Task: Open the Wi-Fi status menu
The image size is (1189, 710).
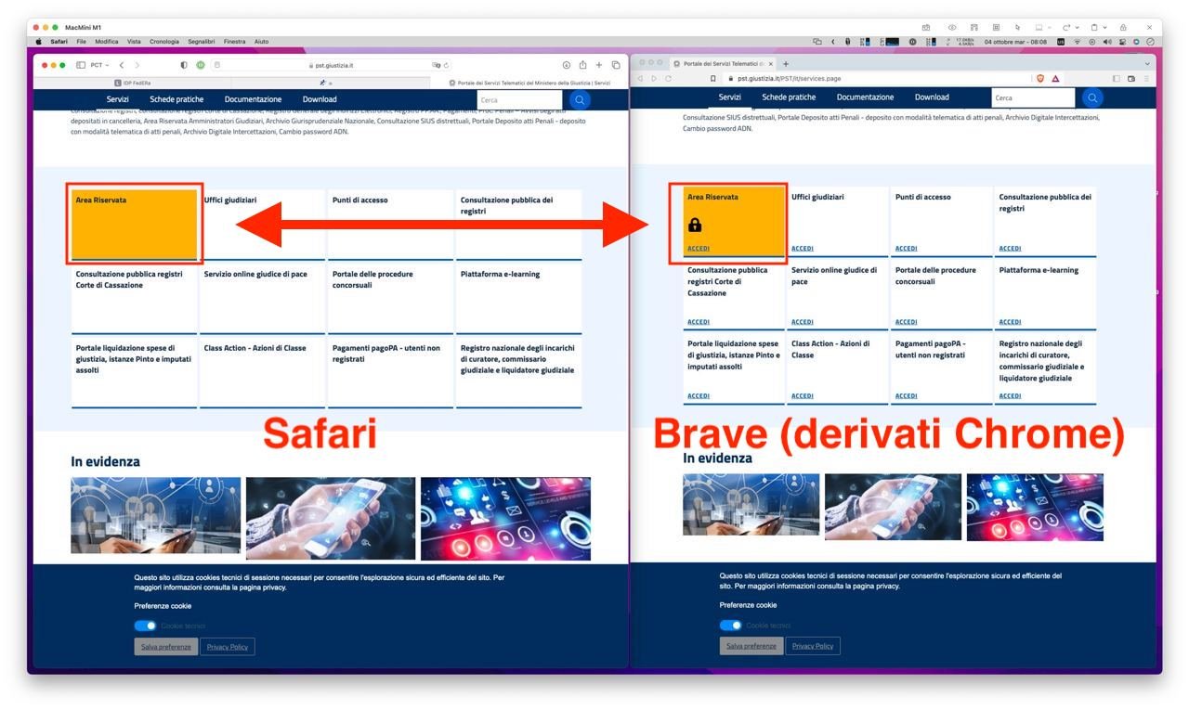Action: click(1078, 42)
